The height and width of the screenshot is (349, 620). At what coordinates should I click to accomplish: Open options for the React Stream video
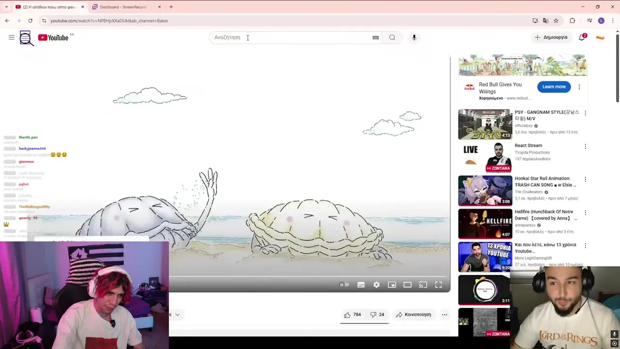[585, 146]
